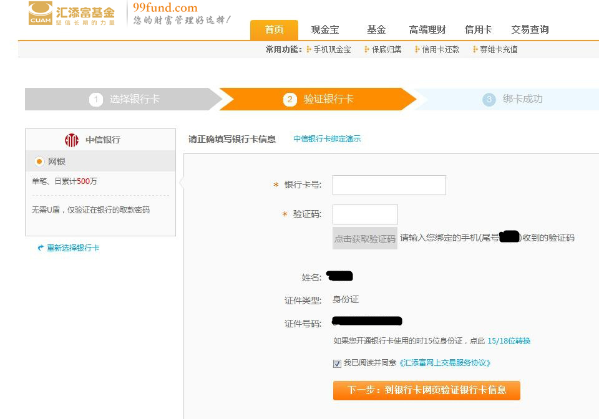
Task: Click the step 2 number circle
Action: coord(290,100)
